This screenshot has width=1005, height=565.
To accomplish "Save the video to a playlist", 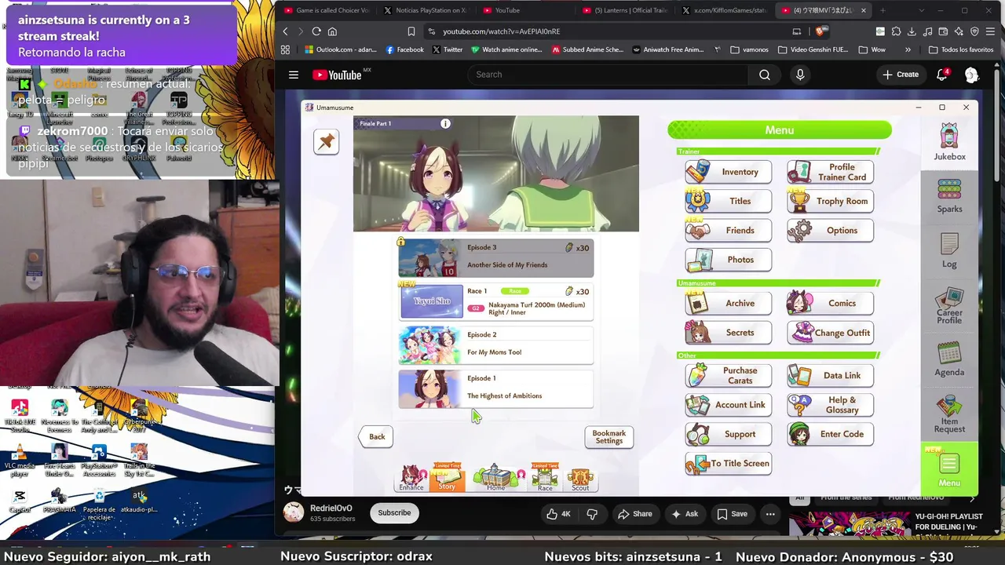I will [x=732, y=514].
